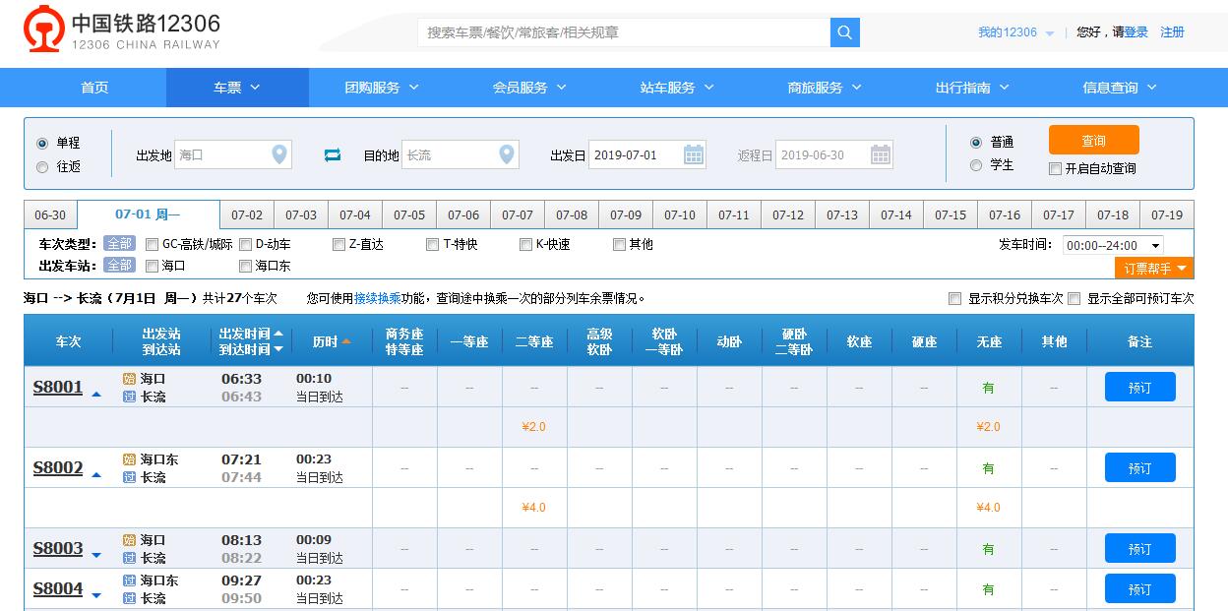Open the 车票 tickets navigation menu

(x=237, y=88)
